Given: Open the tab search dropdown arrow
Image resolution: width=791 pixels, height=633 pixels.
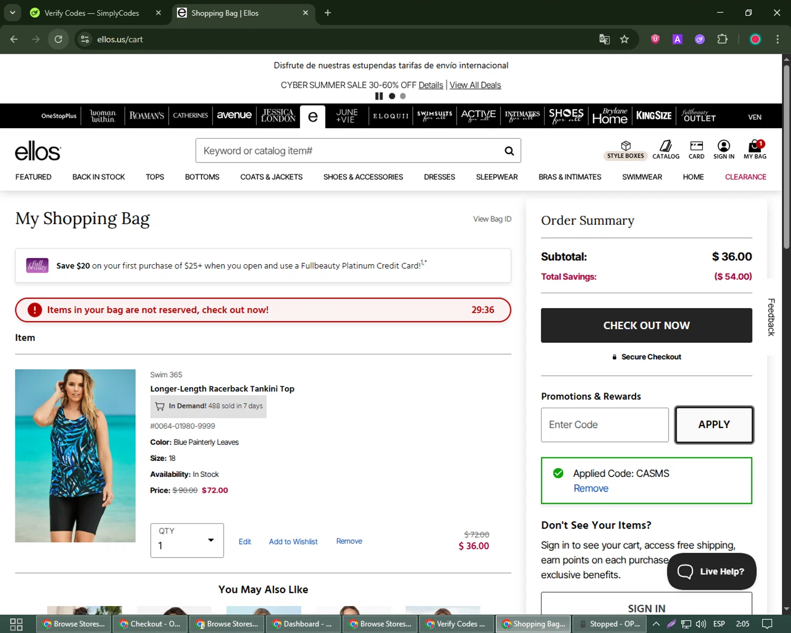Looking at the screenshot, I should [12, 13].
